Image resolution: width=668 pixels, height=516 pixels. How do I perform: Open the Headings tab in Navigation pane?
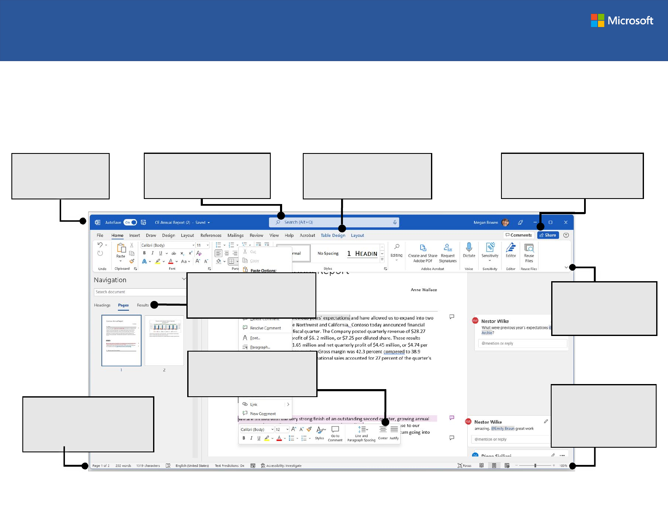pos(102,305)
